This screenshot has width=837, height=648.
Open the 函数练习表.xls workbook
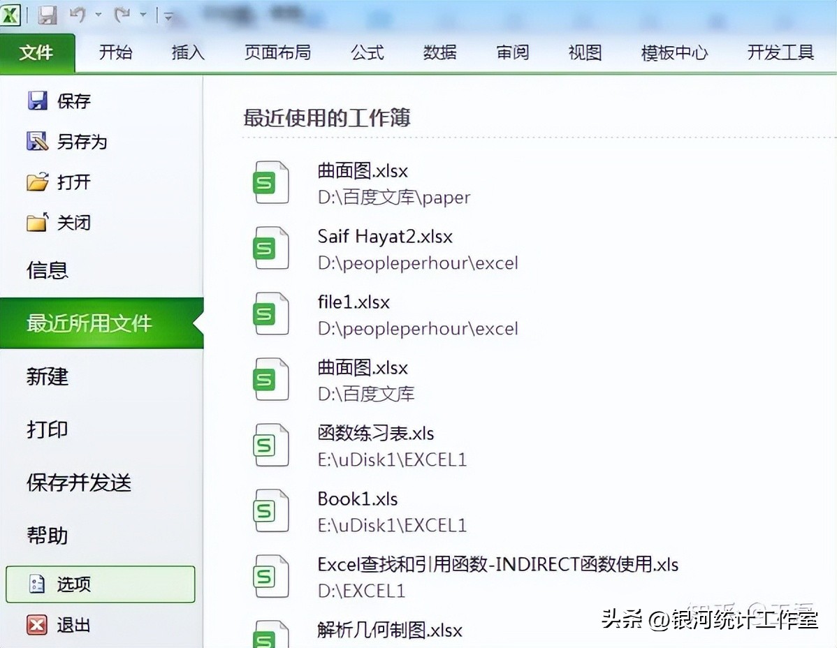pyautogui.click(x=376, y=433)
